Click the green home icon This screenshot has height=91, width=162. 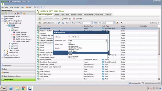pyautogui.click(x=2, y=4)
